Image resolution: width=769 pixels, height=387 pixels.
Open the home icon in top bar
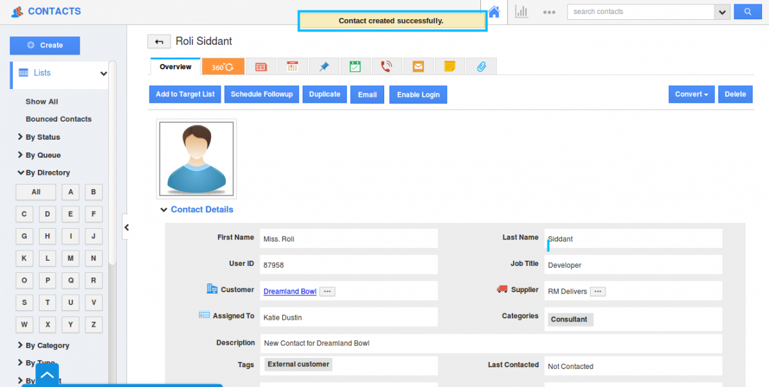[x=494, y=12]
